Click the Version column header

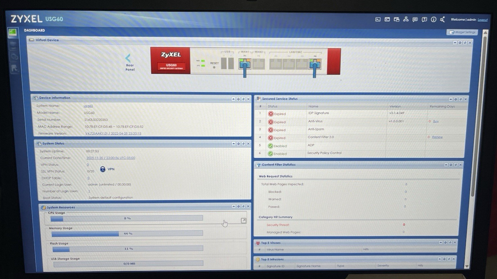pyautogui.click(x=395, y=106)
